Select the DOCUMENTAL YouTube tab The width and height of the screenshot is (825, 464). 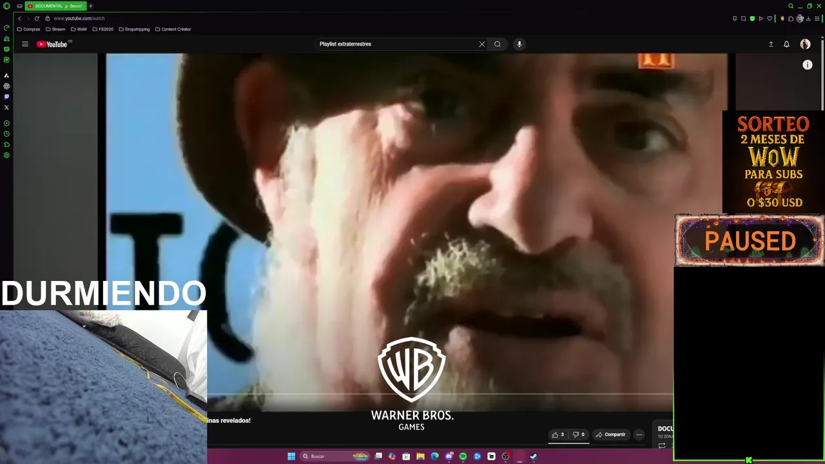pyautogui.click(x=55, y=6)
